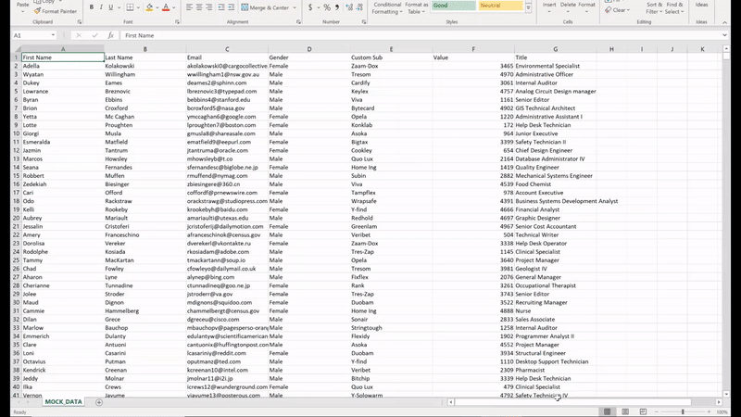Viewport: 741px width, 417px height.
Task: Click the formula bar Cancel X icon
Action: 79,35
